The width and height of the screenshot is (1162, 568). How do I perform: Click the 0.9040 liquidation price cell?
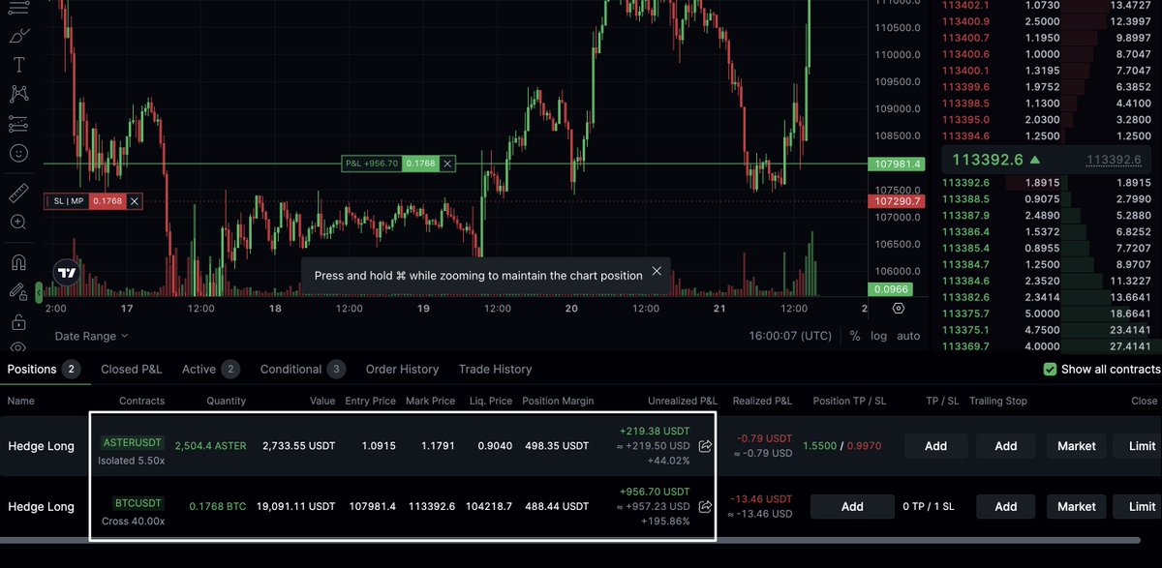[494, 446]
